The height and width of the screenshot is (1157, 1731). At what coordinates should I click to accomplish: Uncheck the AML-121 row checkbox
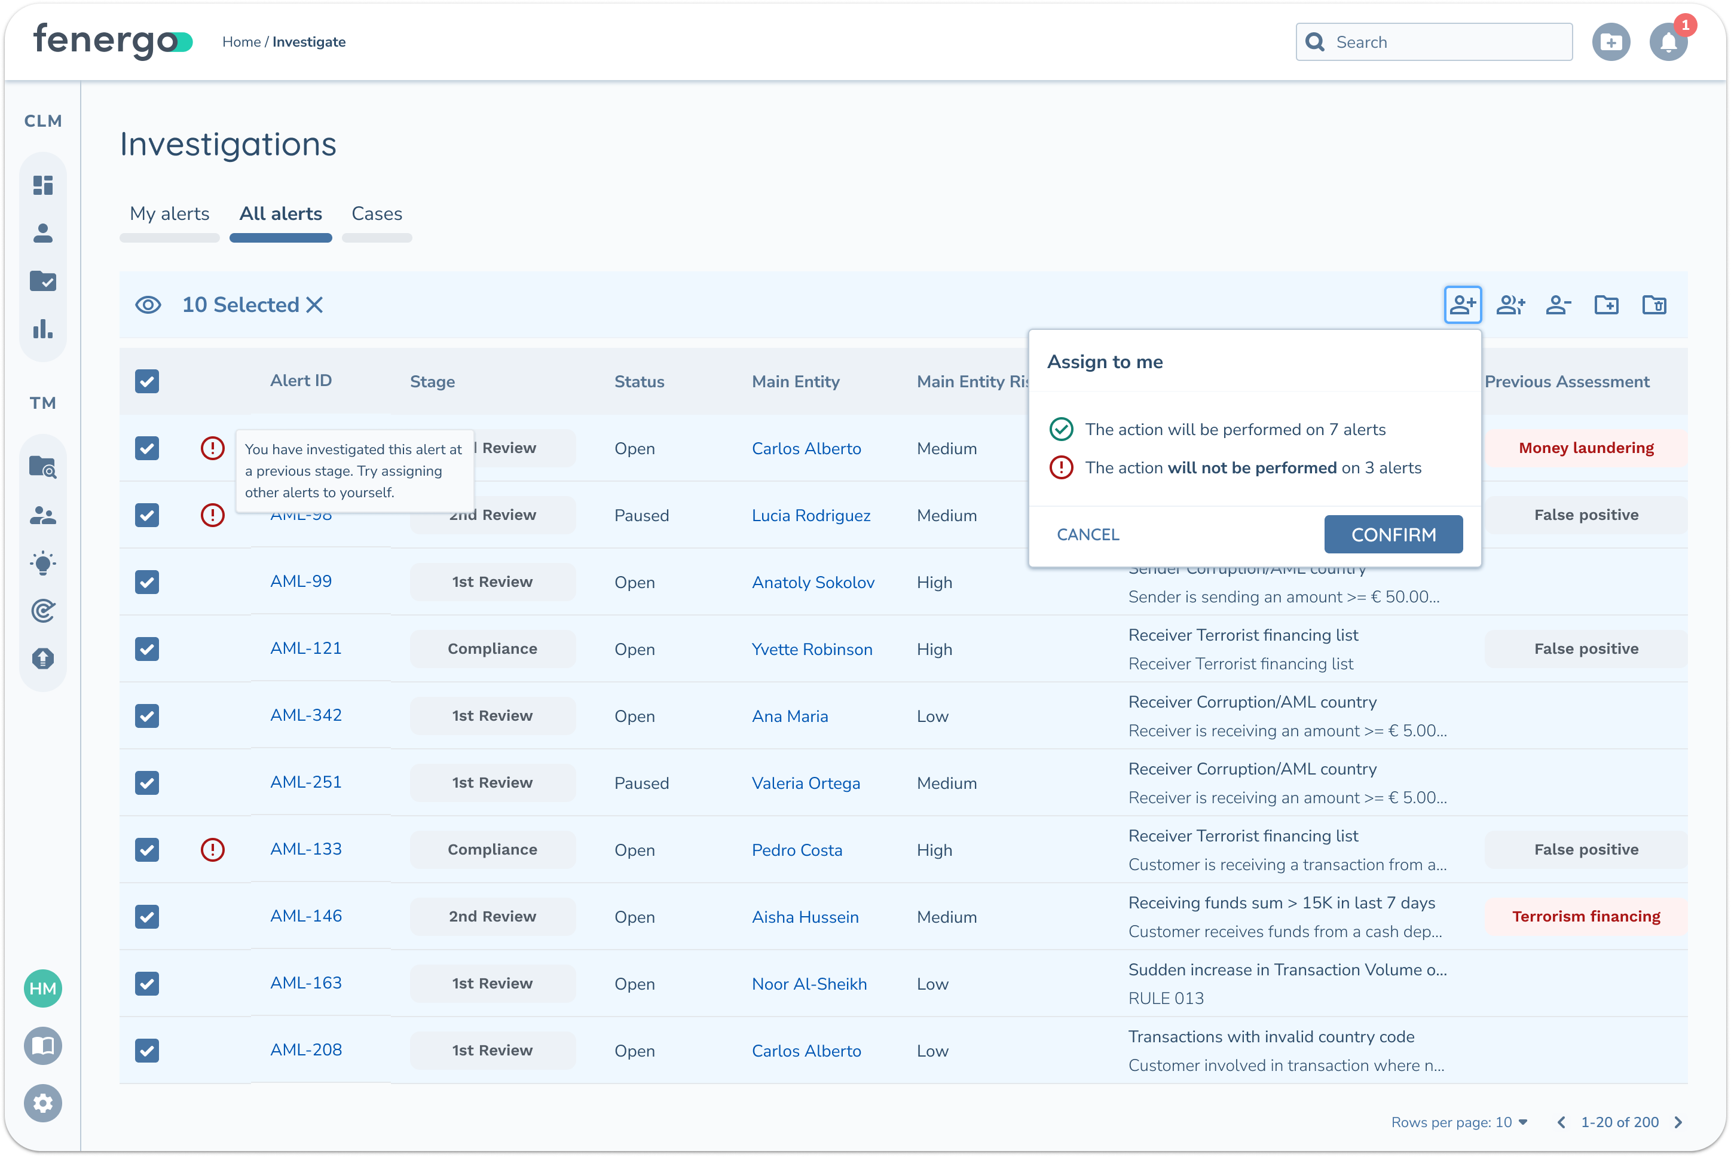click(147, 648)
